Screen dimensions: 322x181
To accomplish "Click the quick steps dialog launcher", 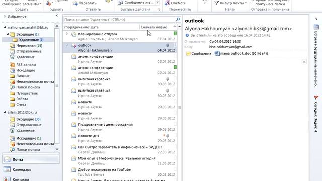I will [x=159, y=10].
